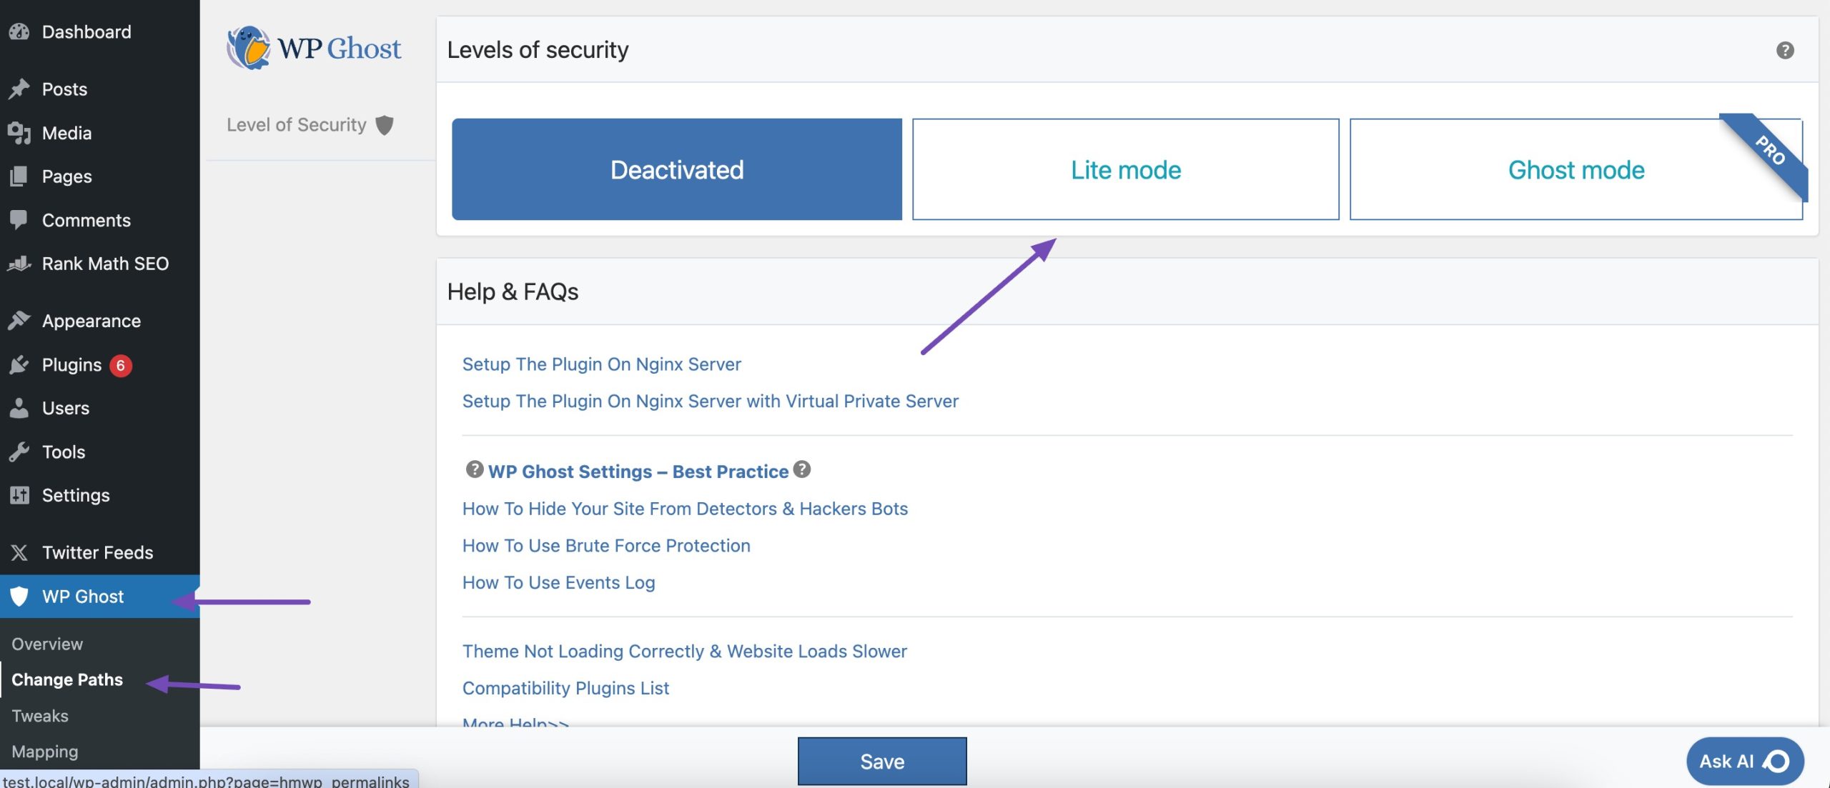
Task: Open How To Hide Your Site From Detectors link
Action: pos(685,508)
